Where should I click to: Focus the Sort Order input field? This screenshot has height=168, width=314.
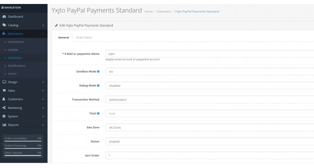[x=210, y=155]
